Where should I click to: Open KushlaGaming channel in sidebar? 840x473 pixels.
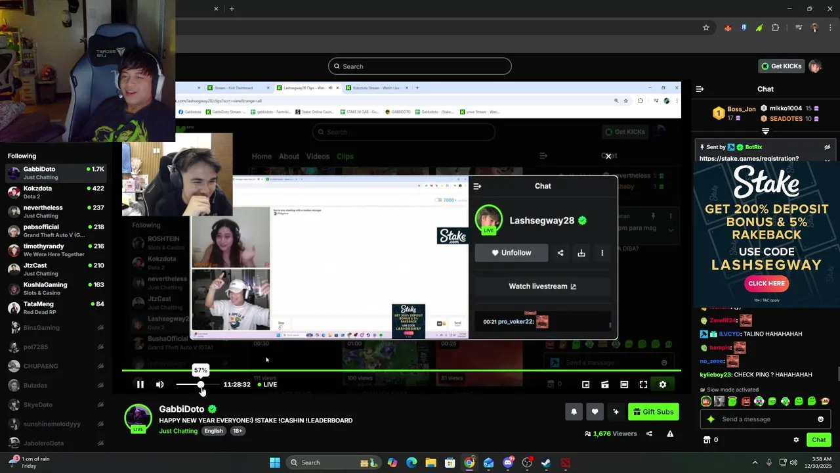click(x=55, y=288)
